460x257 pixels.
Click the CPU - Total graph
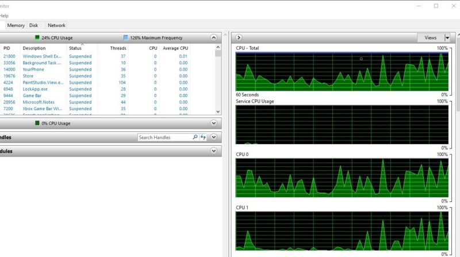pyautogui.click(x=342, y=72)
